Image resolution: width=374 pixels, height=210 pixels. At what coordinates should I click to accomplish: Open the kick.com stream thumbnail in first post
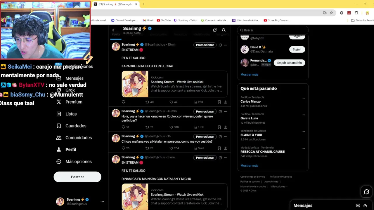[135, 84]
